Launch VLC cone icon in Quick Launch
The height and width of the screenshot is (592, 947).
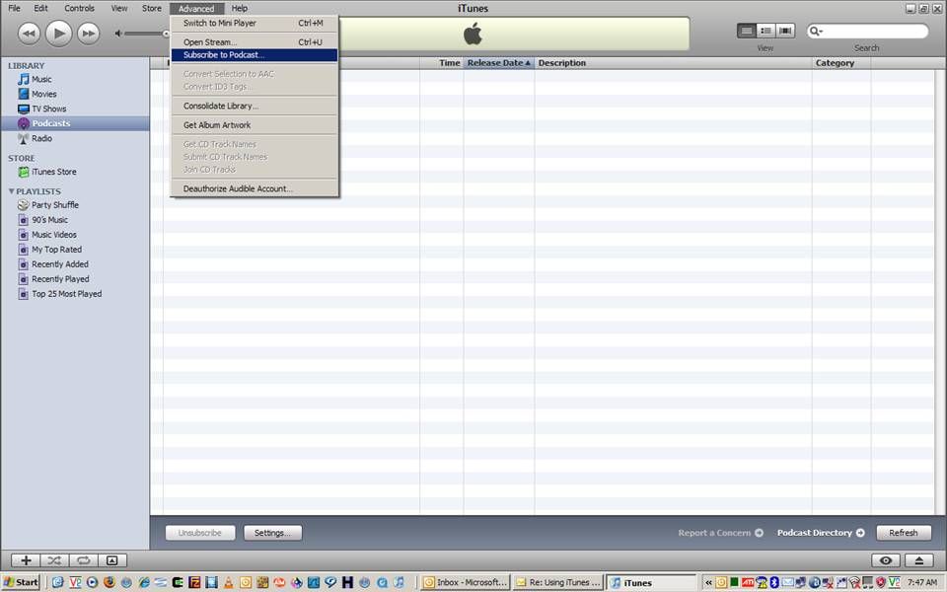[228, 582]
